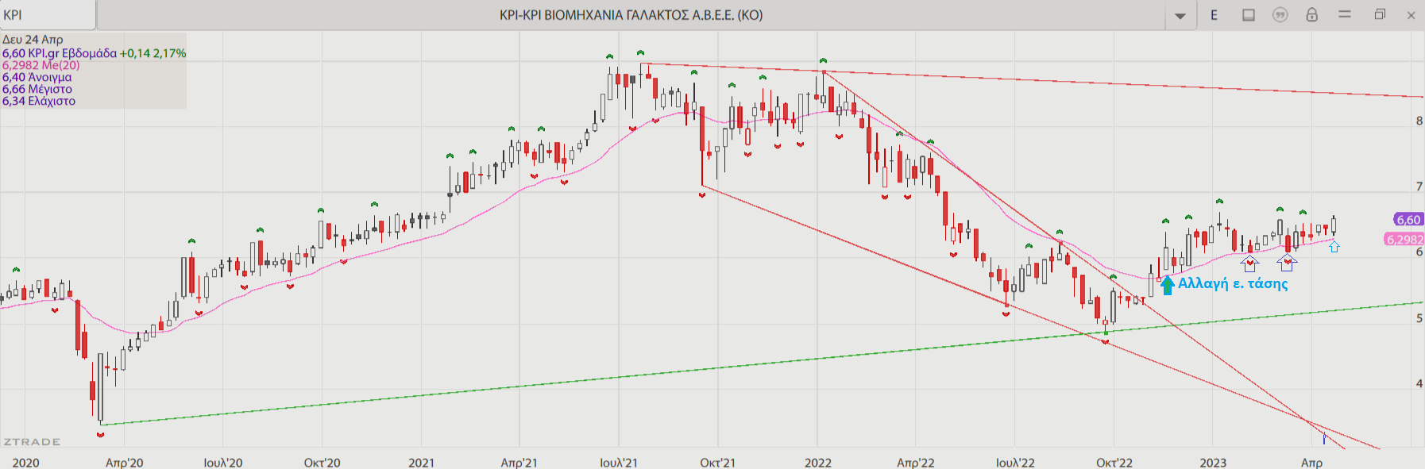This screenshot has width=1425, height=469.
Task: Select the '6,2982 Me(20)' indicator label
Action: (x=41, y=65)
